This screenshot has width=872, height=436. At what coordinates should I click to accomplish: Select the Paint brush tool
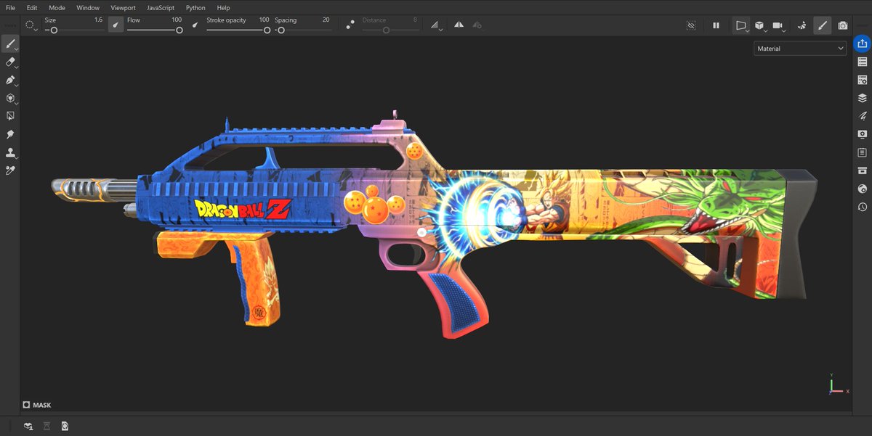(x=10, y=44)
